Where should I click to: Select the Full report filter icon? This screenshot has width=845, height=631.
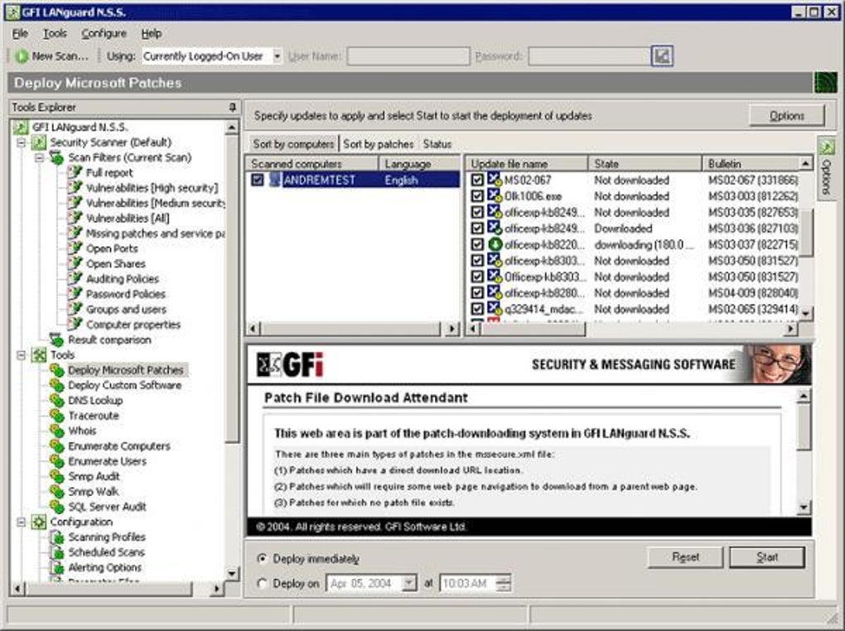point(75,172)
